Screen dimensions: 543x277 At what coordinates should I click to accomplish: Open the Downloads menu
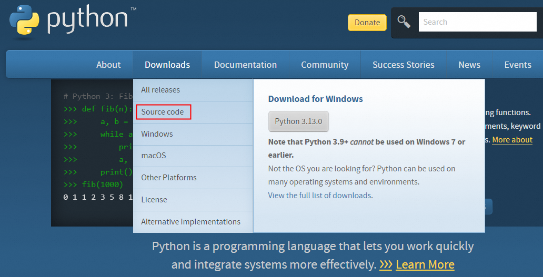point(167,65)
